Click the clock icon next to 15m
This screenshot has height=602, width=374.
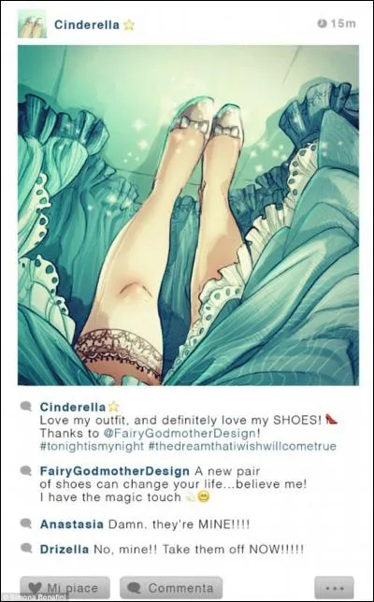point(322,23)
